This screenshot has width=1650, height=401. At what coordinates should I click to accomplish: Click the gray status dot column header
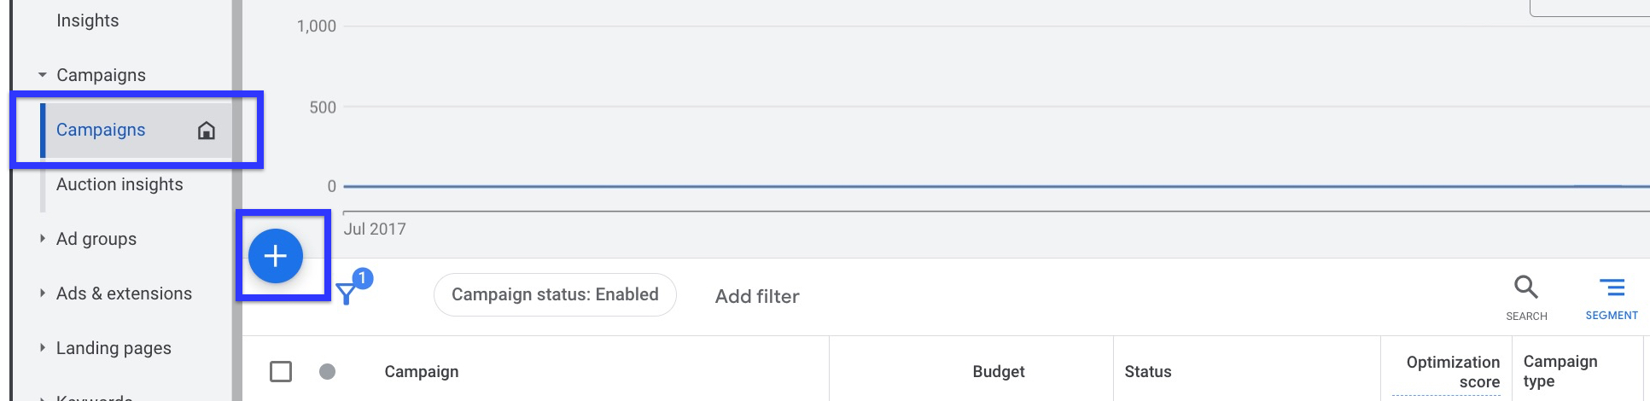click(327, 371)
